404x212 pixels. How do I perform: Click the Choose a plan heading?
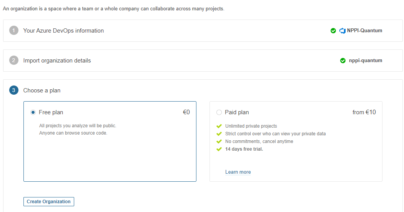coord(42,90)
